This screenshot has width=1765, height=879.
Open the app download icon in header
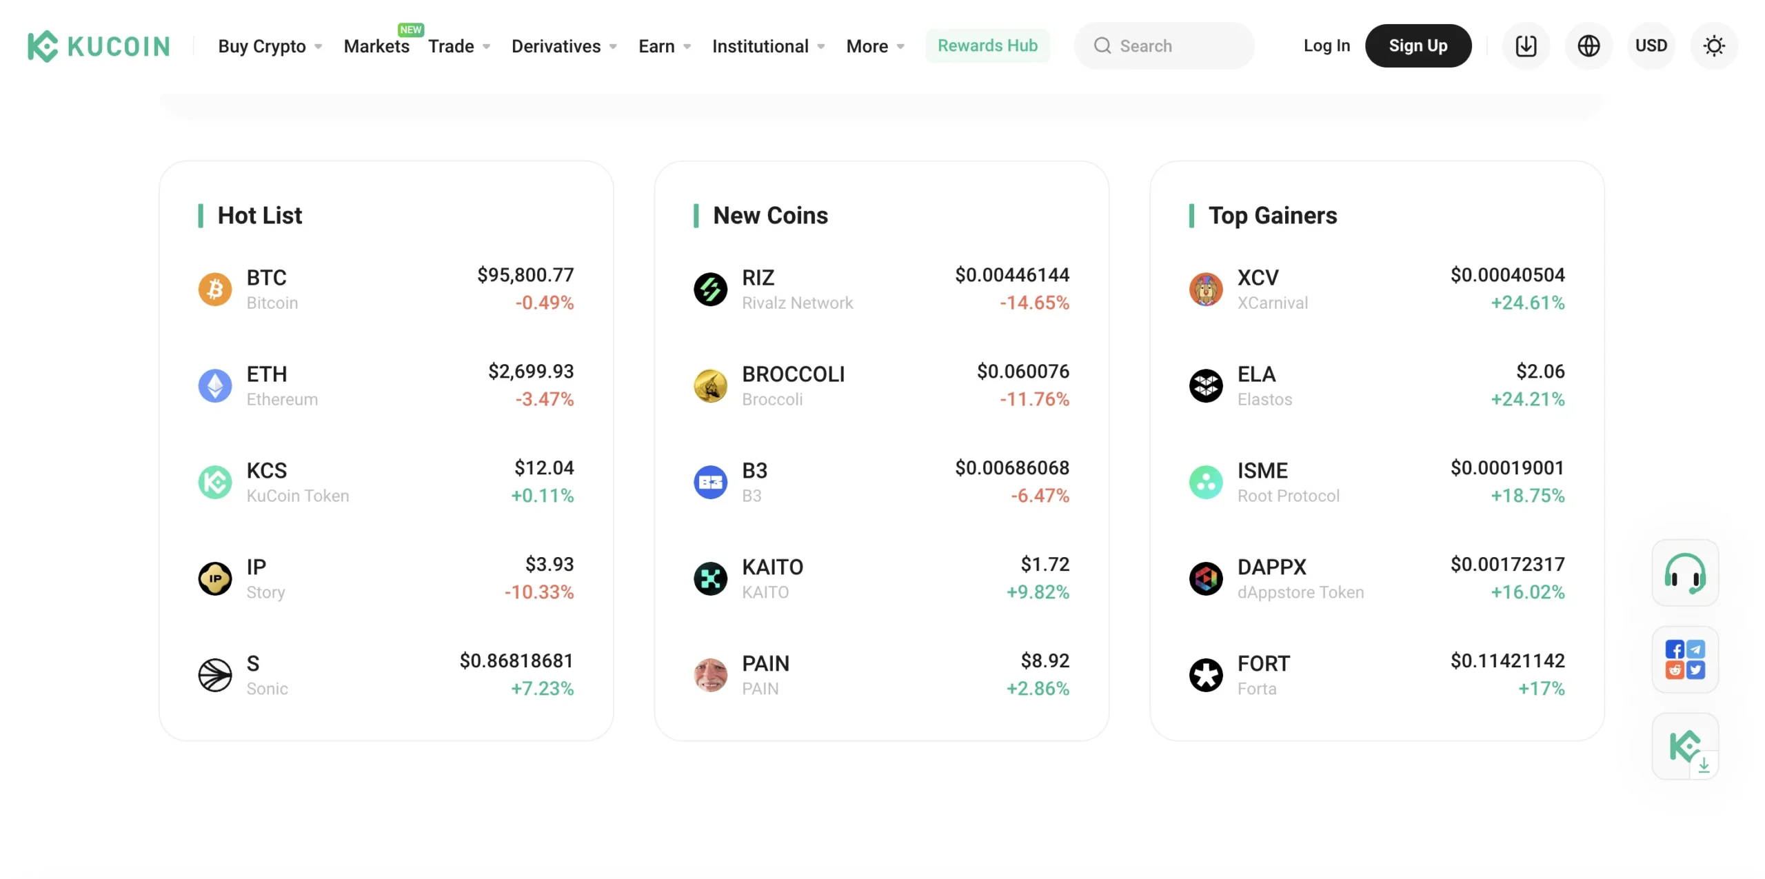pyautogui.click(x=1526, y=46)
